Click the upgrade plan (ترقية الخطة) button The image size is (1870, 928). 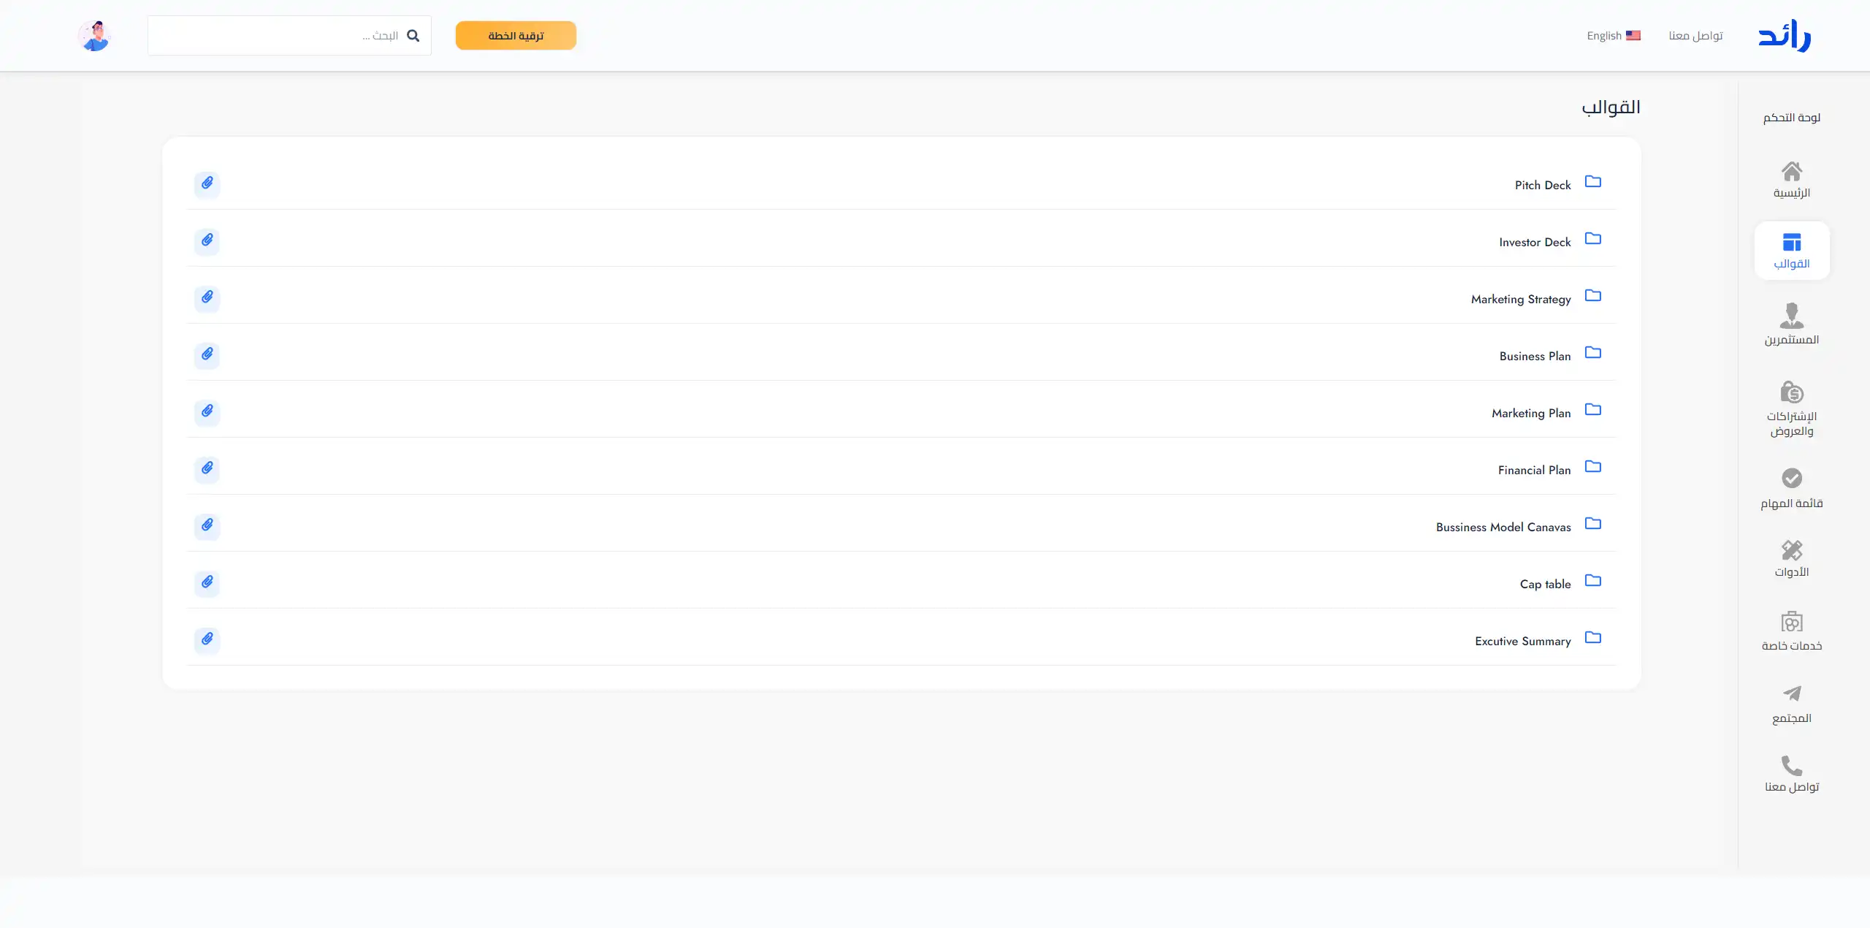516,36
